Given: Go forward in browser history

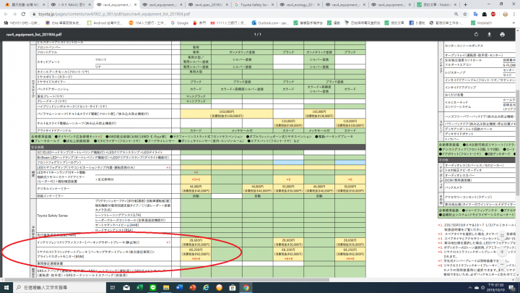Looking at the screenshot, I should pyautogui.click(x=14, y=14).
